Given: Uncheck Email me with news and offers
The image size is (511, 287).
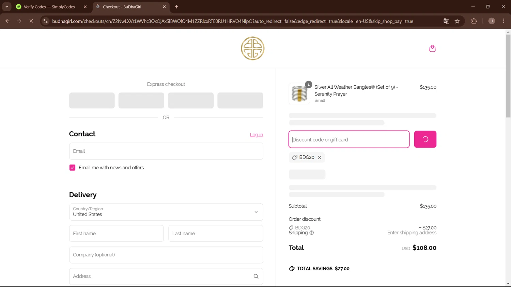Looking at the screenshot, I should (72, 168).
